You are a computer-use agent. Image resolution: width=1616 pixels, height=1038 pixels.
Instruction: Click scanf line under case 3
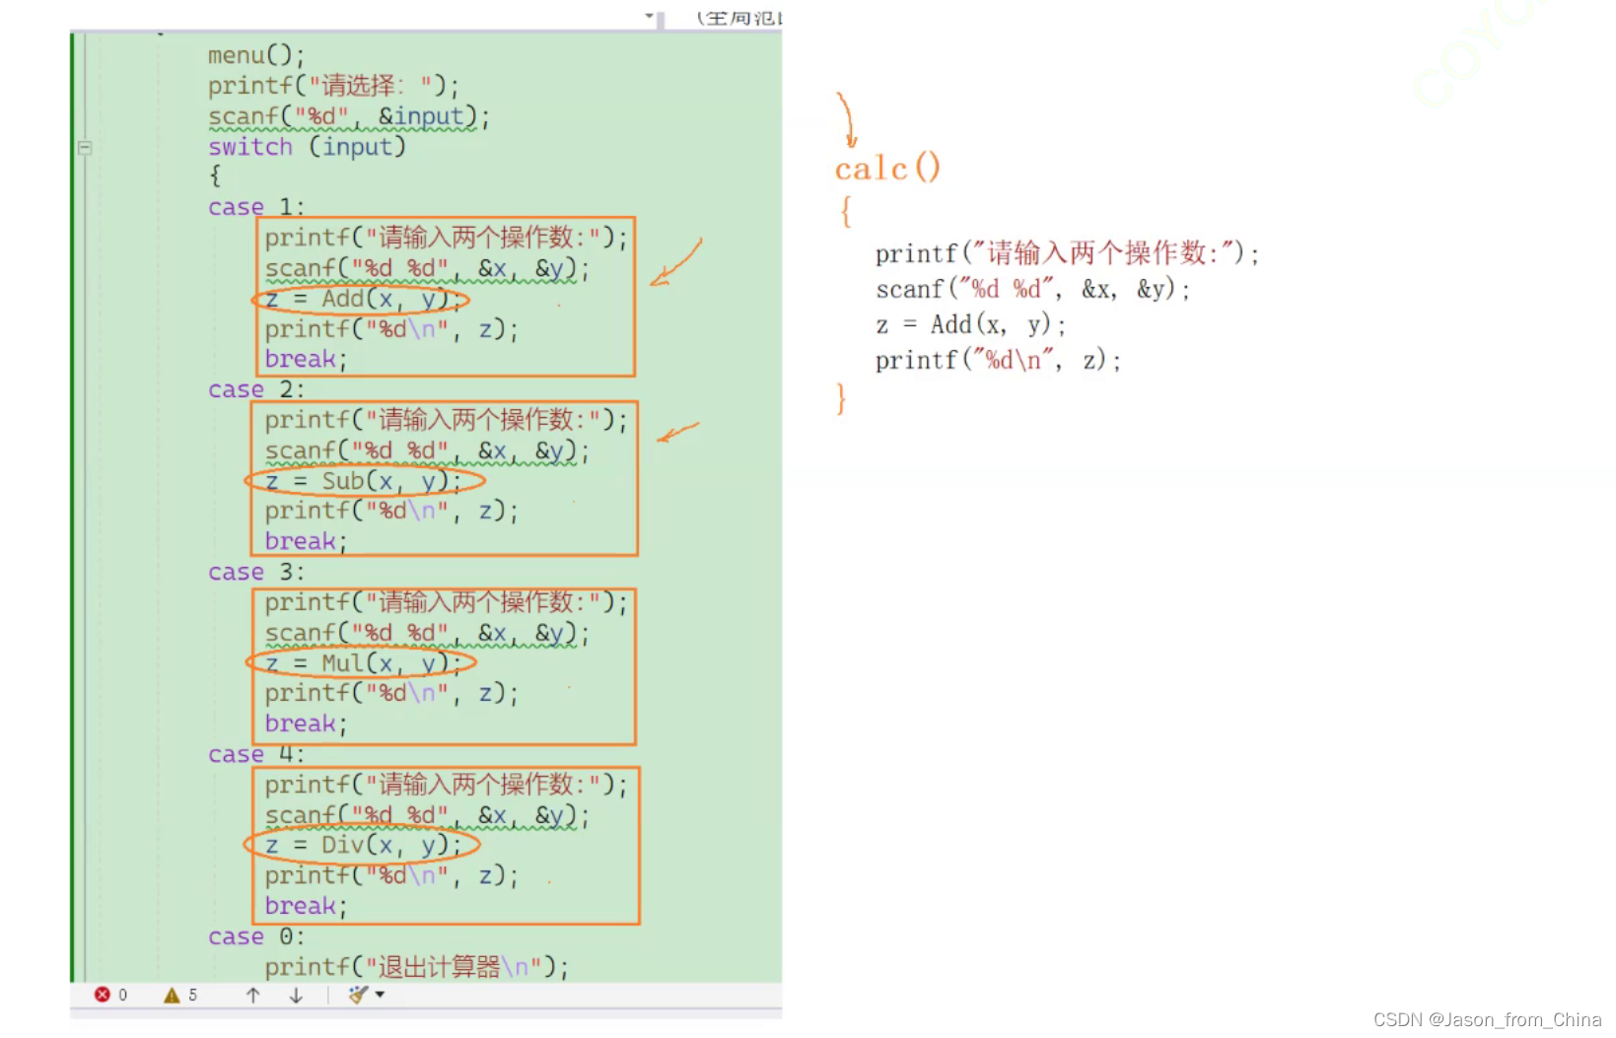pos(427,633)
